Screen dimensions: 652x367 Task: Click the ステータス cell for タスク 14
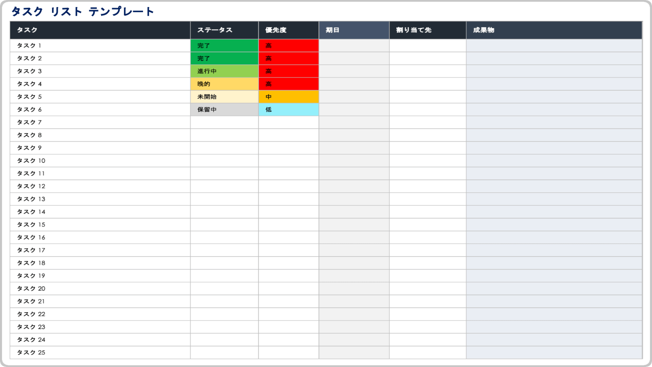224,212
